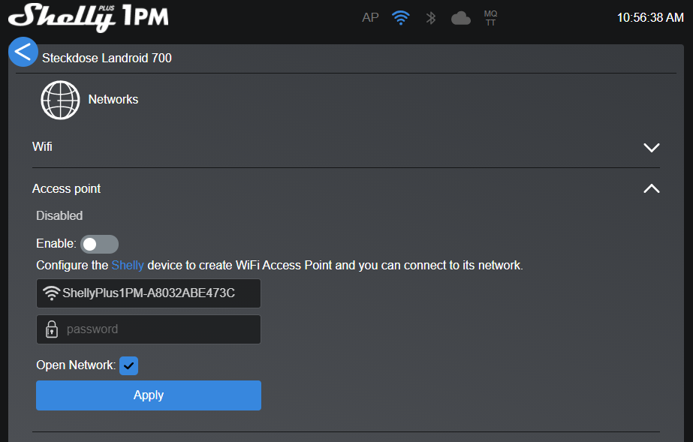The width and height of the screenshot is (693, 442).
Task: Click the Networks globe icon
Action: (x=60, y=100)
